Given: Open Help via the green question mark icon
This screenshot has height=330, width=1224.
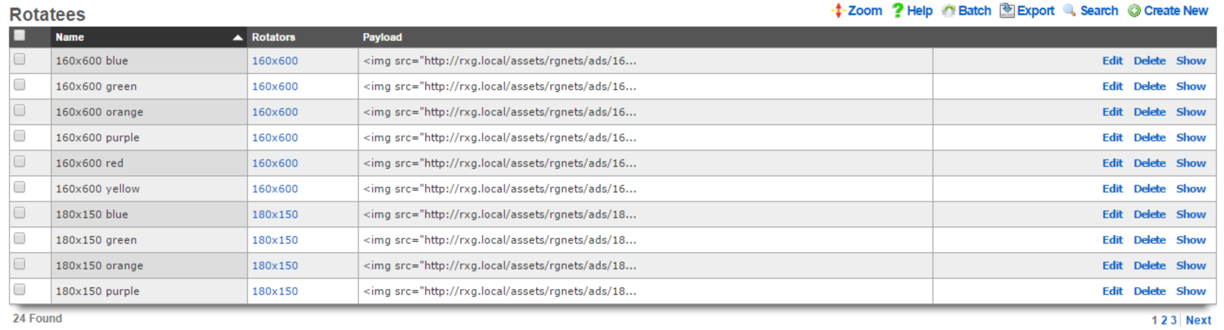Looking at the screenshot, I should point(896,10).
